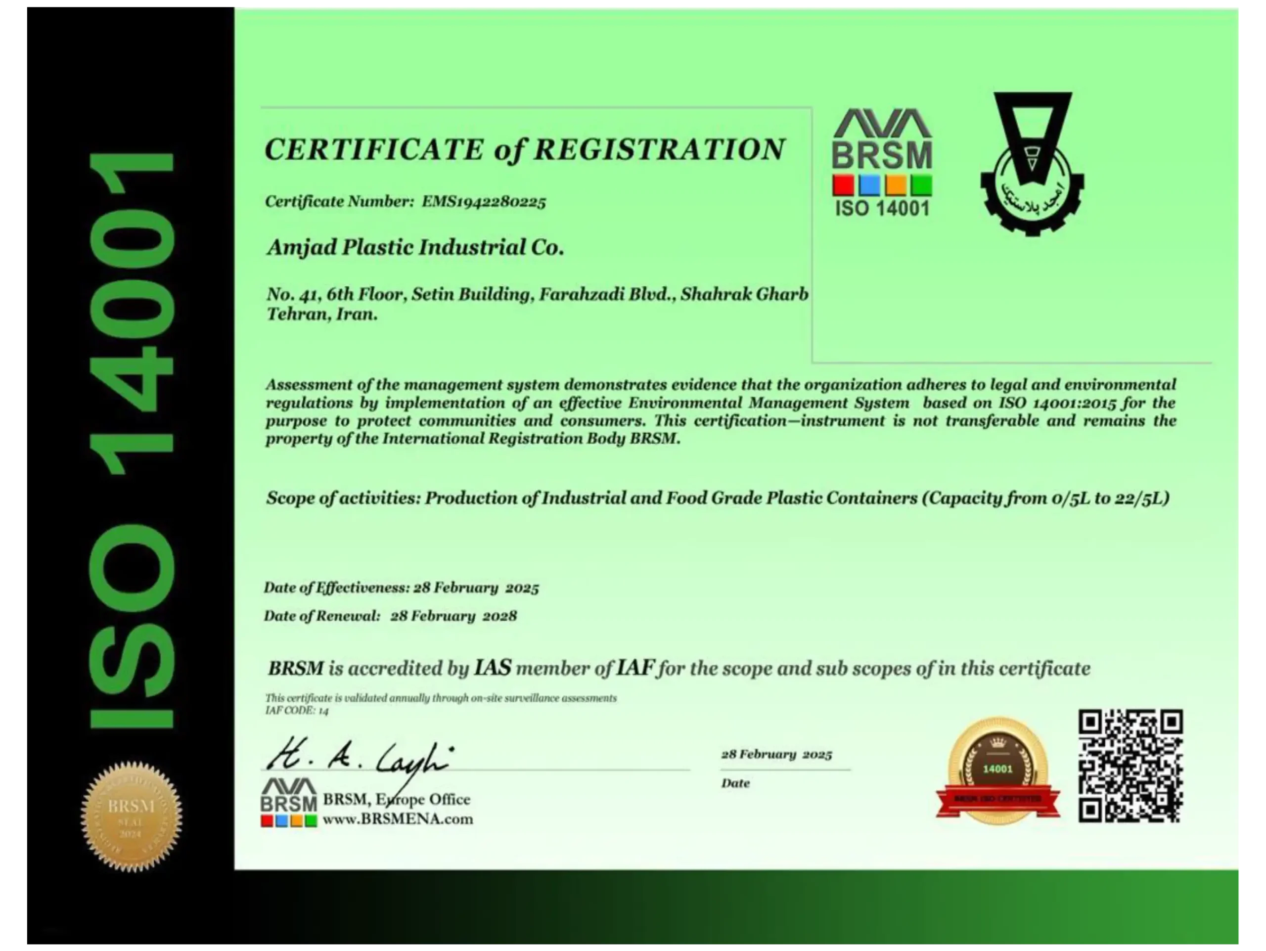Click the BRSM is accredited by IAS statement
This screenshot has height=951, width=1266.
click(x=679, y=668)
